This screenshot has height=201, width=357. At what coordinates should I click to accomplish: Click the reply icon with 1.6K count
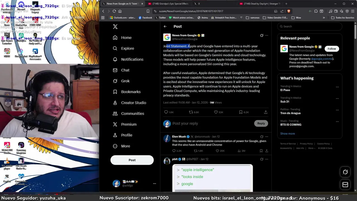(x=166, y=112)
